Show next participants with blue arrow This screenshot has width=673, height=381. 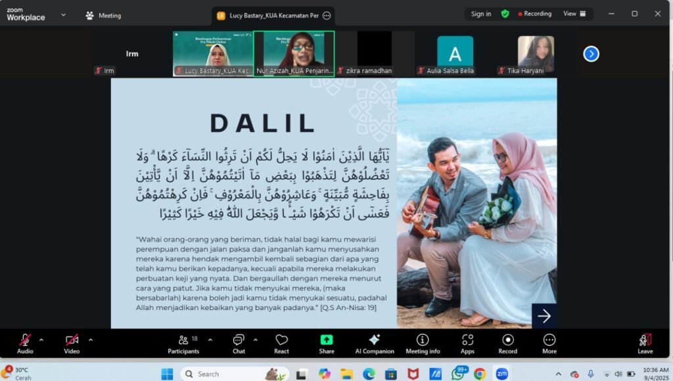[591, 54]
